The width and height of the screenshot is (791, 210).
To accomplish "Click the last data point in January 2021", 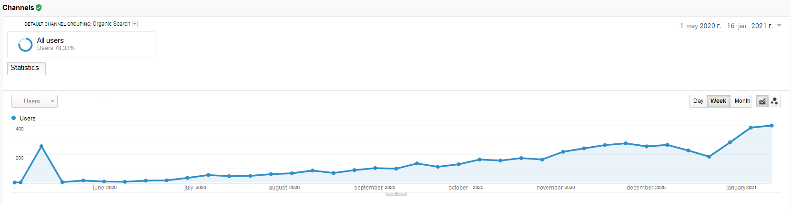I will [x=771, y=126].
